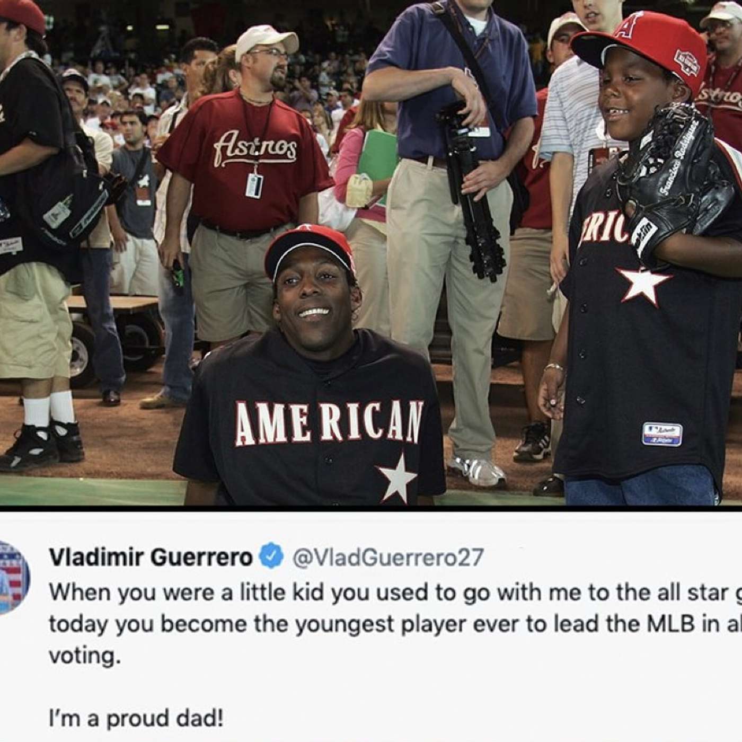Click the MLB logo patch on boy's jersey

(x=661, y=434)
